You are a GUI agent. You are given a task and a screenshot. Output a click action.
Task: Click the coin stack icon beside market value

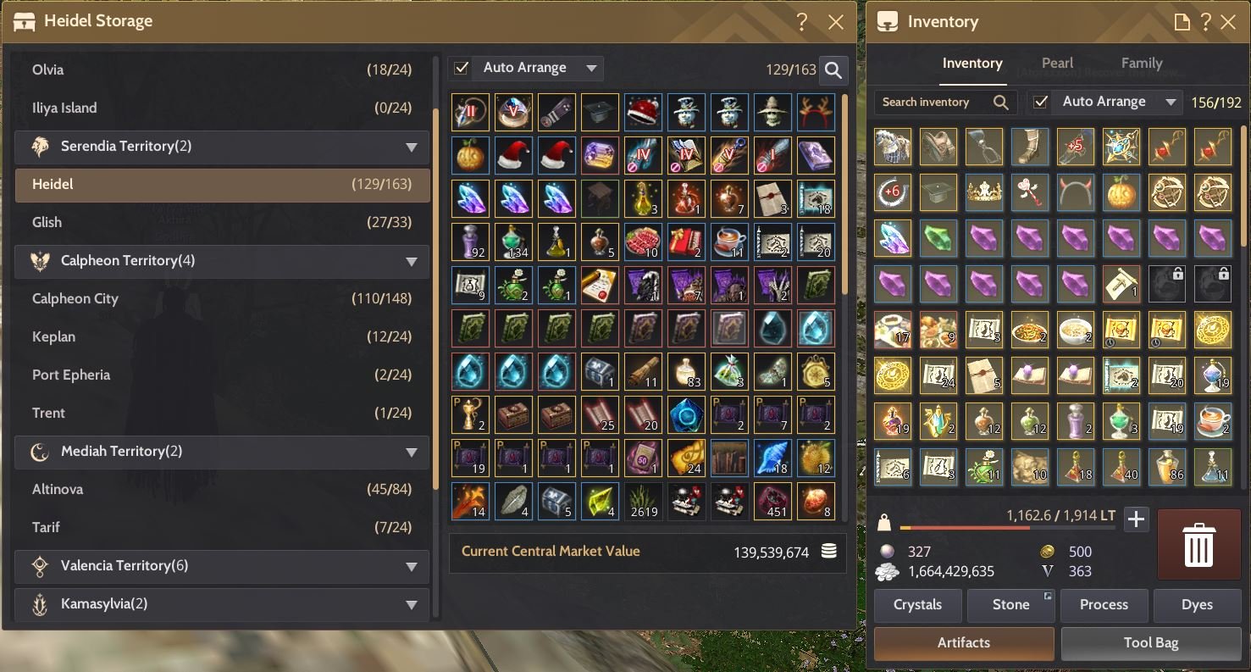tap(828, 552)
